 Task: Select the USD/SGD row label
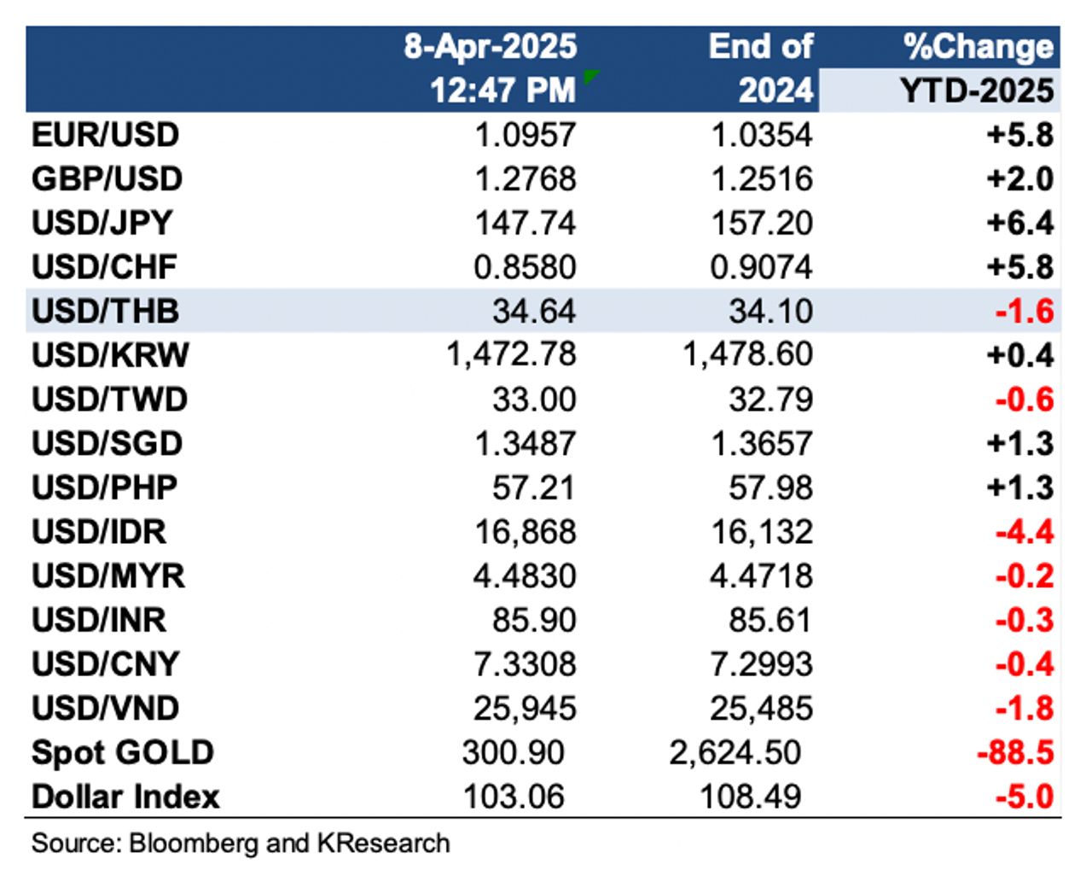[107, 444]
